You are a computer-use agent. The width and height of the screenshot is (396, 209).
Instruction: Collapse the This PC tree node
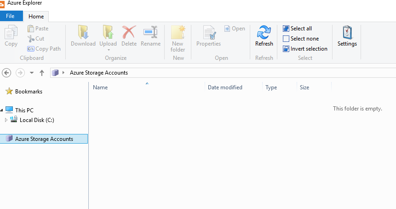2,110
